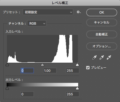120x102 pixels.
Task: Select the white point eyedropper
Action: click(x=109, y=57)
